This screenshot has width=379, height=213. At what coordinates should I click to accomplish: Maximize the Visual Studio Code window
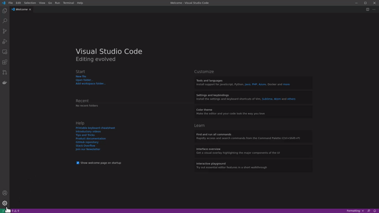pos(365,3)
